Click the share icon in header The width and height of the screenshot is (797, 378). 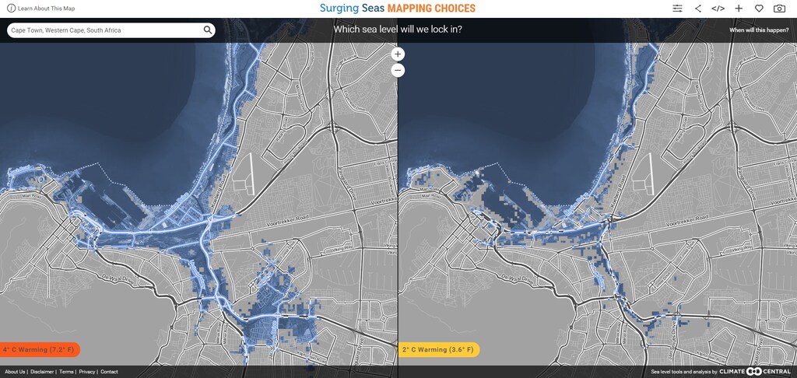click(x=698, y=9)
